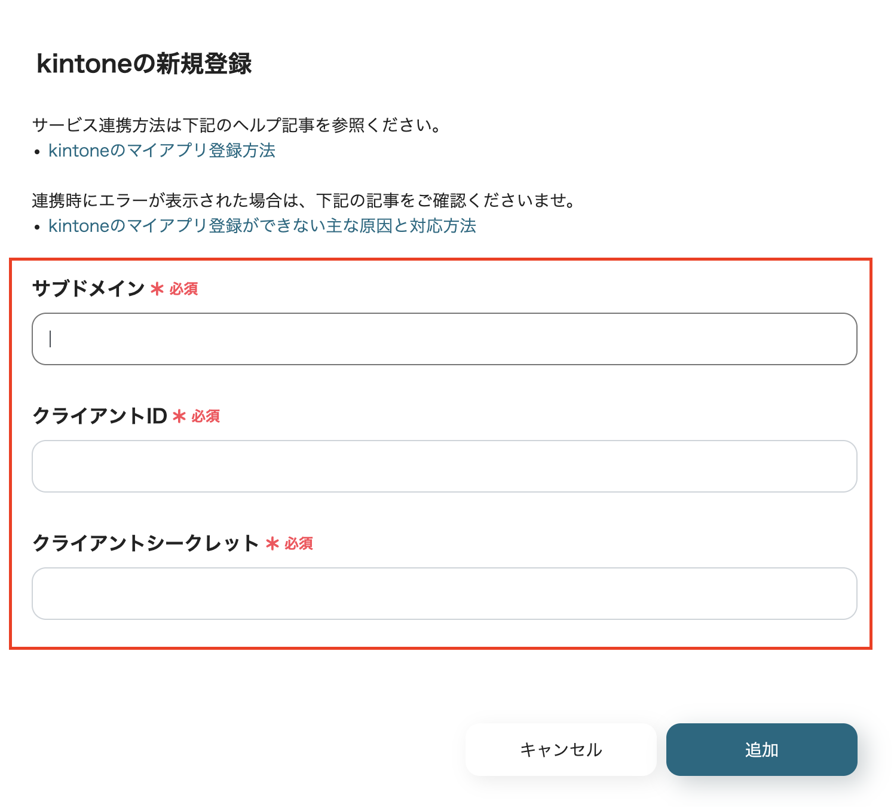This screenshot has height=807, width=894.
Task: Click the 必須 marker next to クライアントID
Action: click(206, 417)
